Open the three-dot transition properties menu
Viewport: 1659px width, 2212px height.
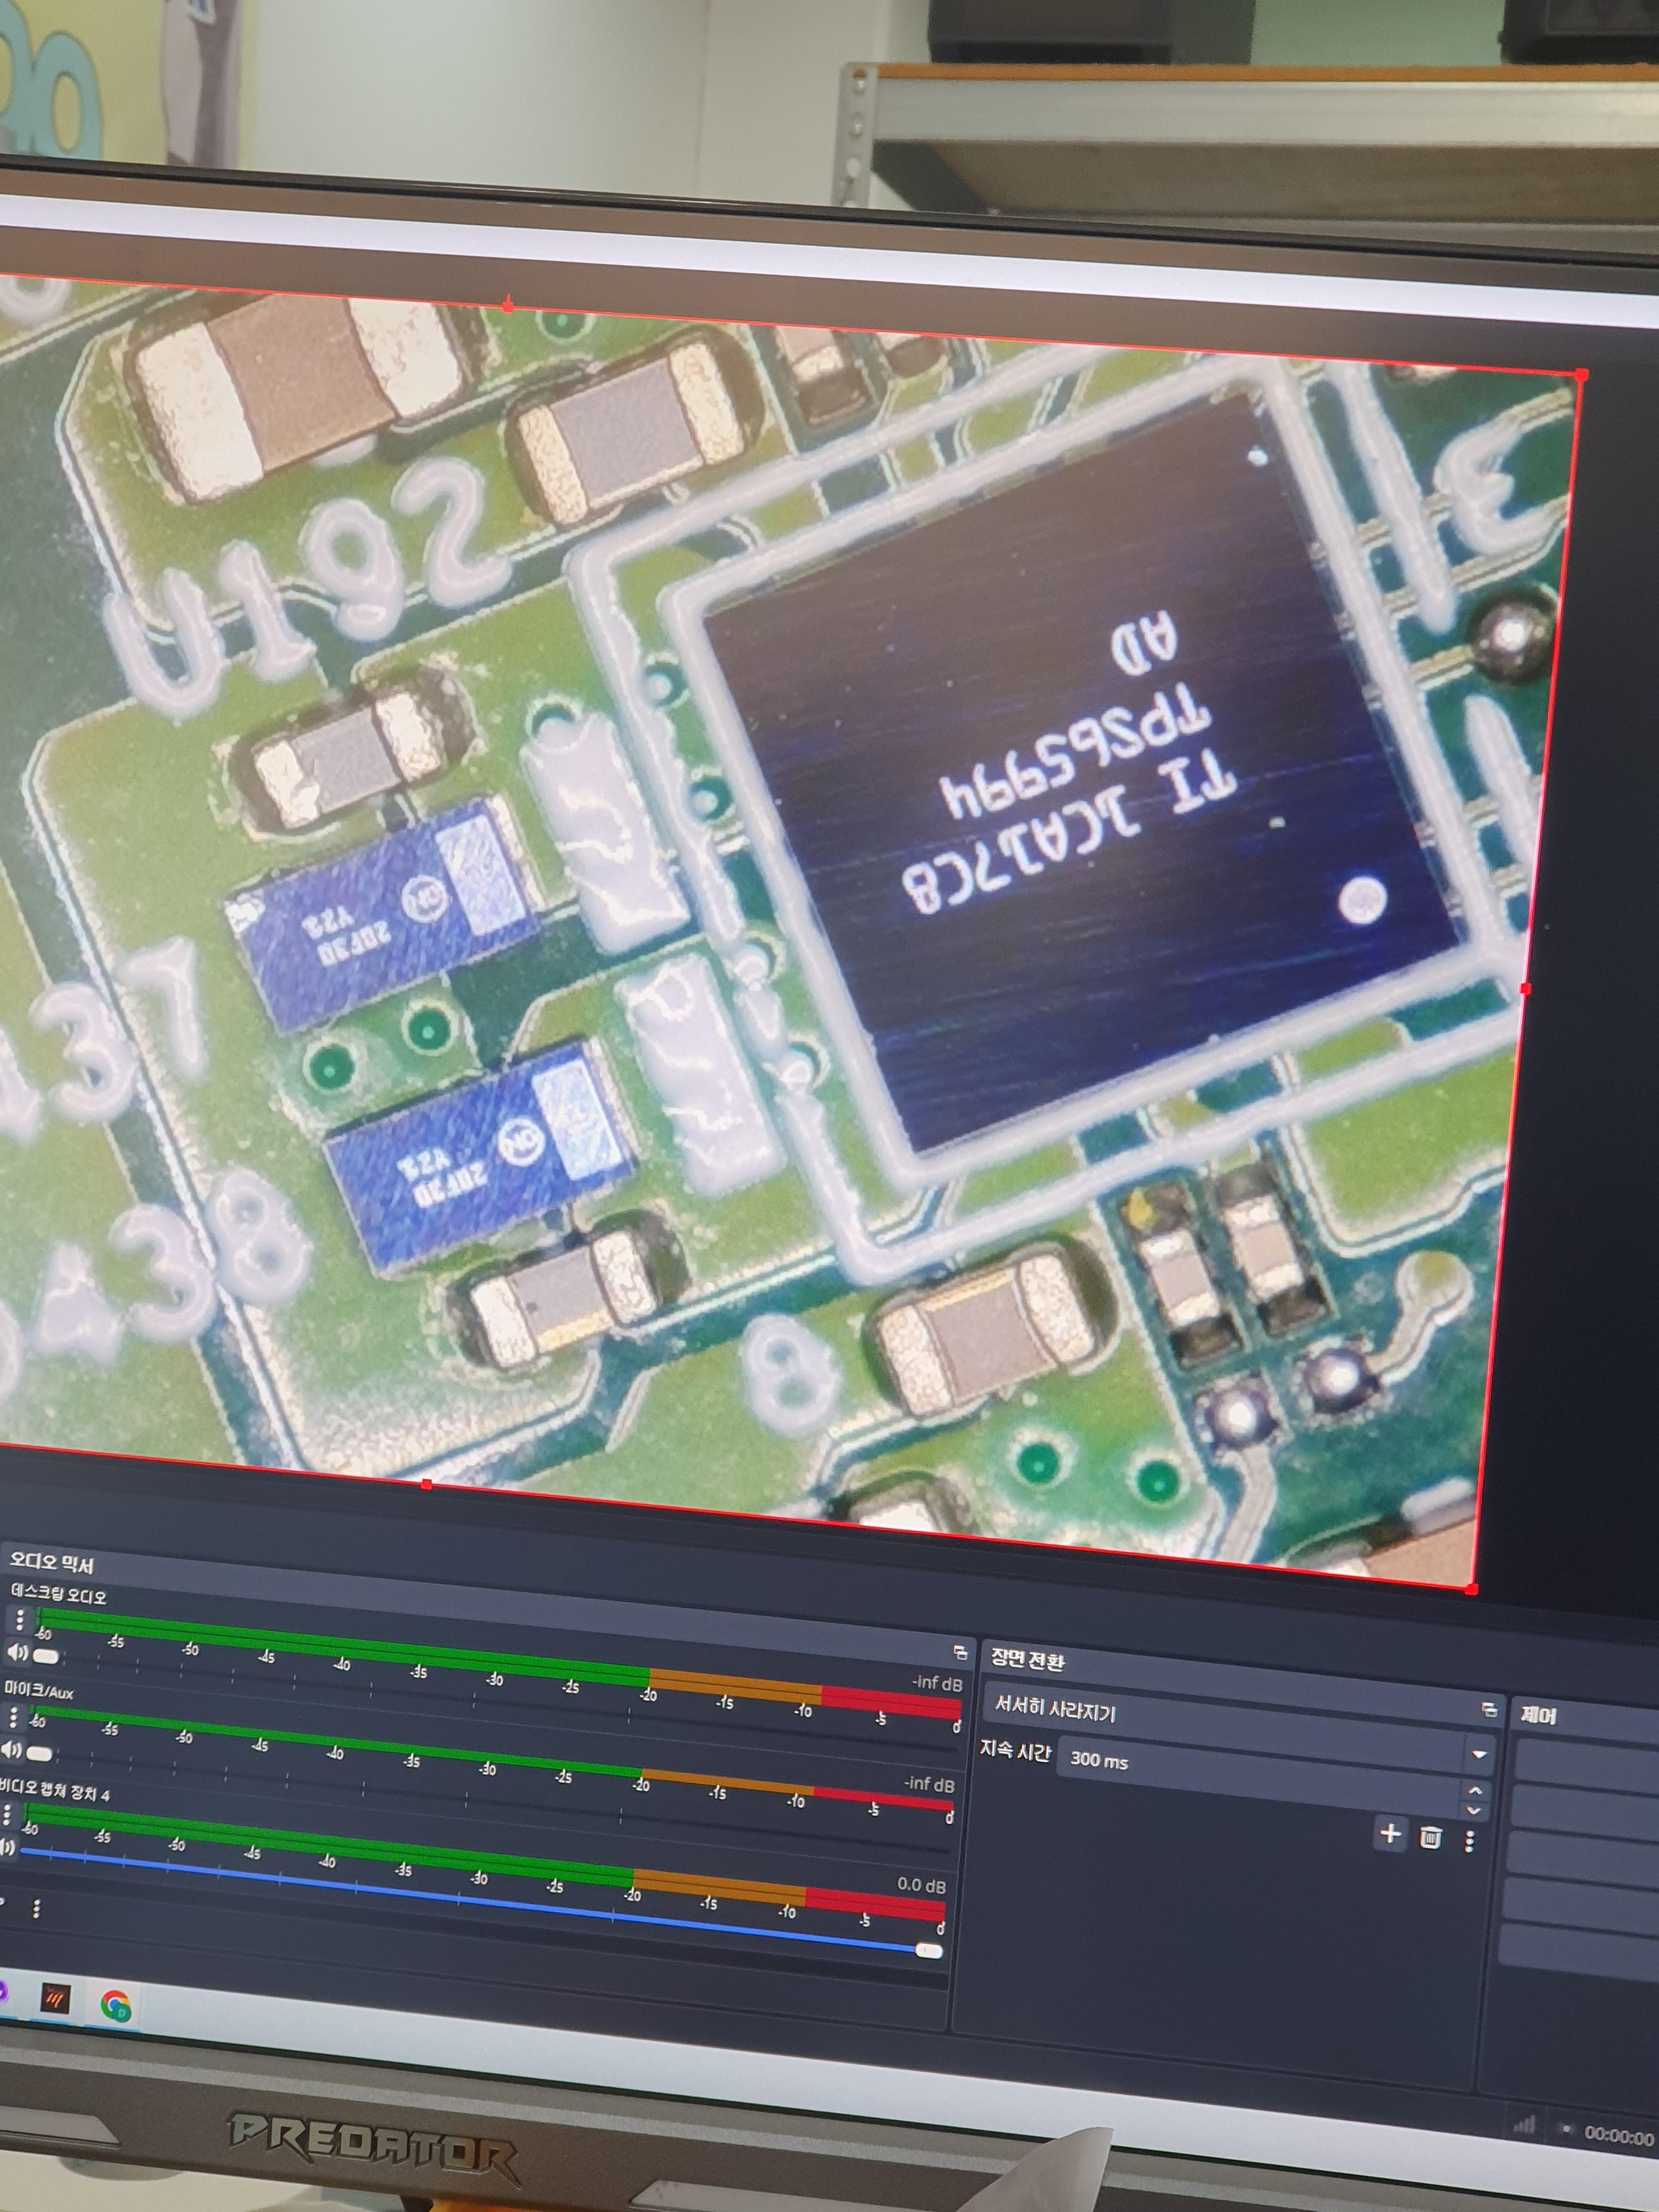[x=1469, y=1841]
